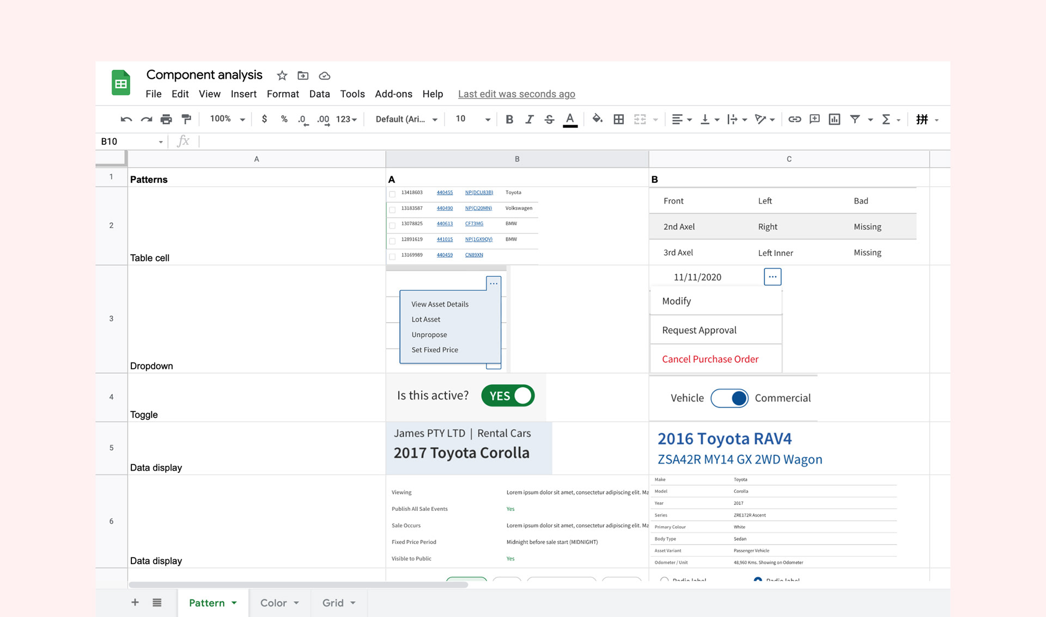
Task: Open the vertical align dropdown
Action: (x=709, y=119)
